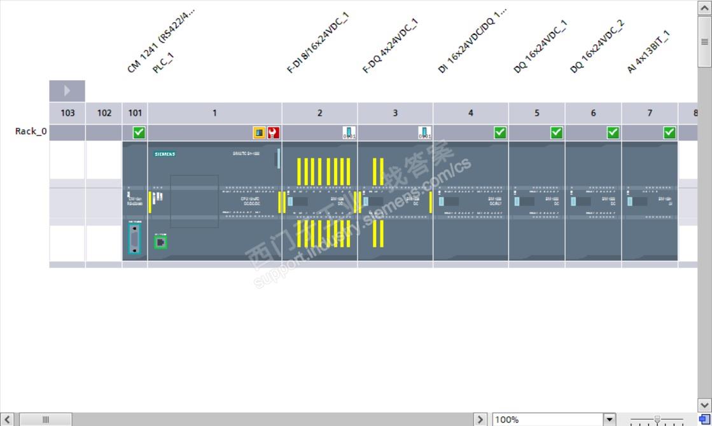The image size is (712, 426).
Task: Open the zoom level dropdown arrow
Action: coord(610,419)
